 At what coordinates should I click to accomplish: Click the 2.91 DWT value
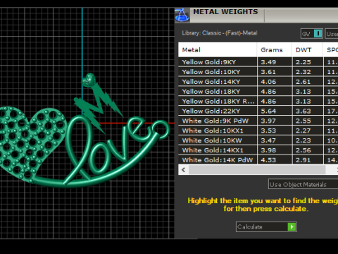point(303,160)
